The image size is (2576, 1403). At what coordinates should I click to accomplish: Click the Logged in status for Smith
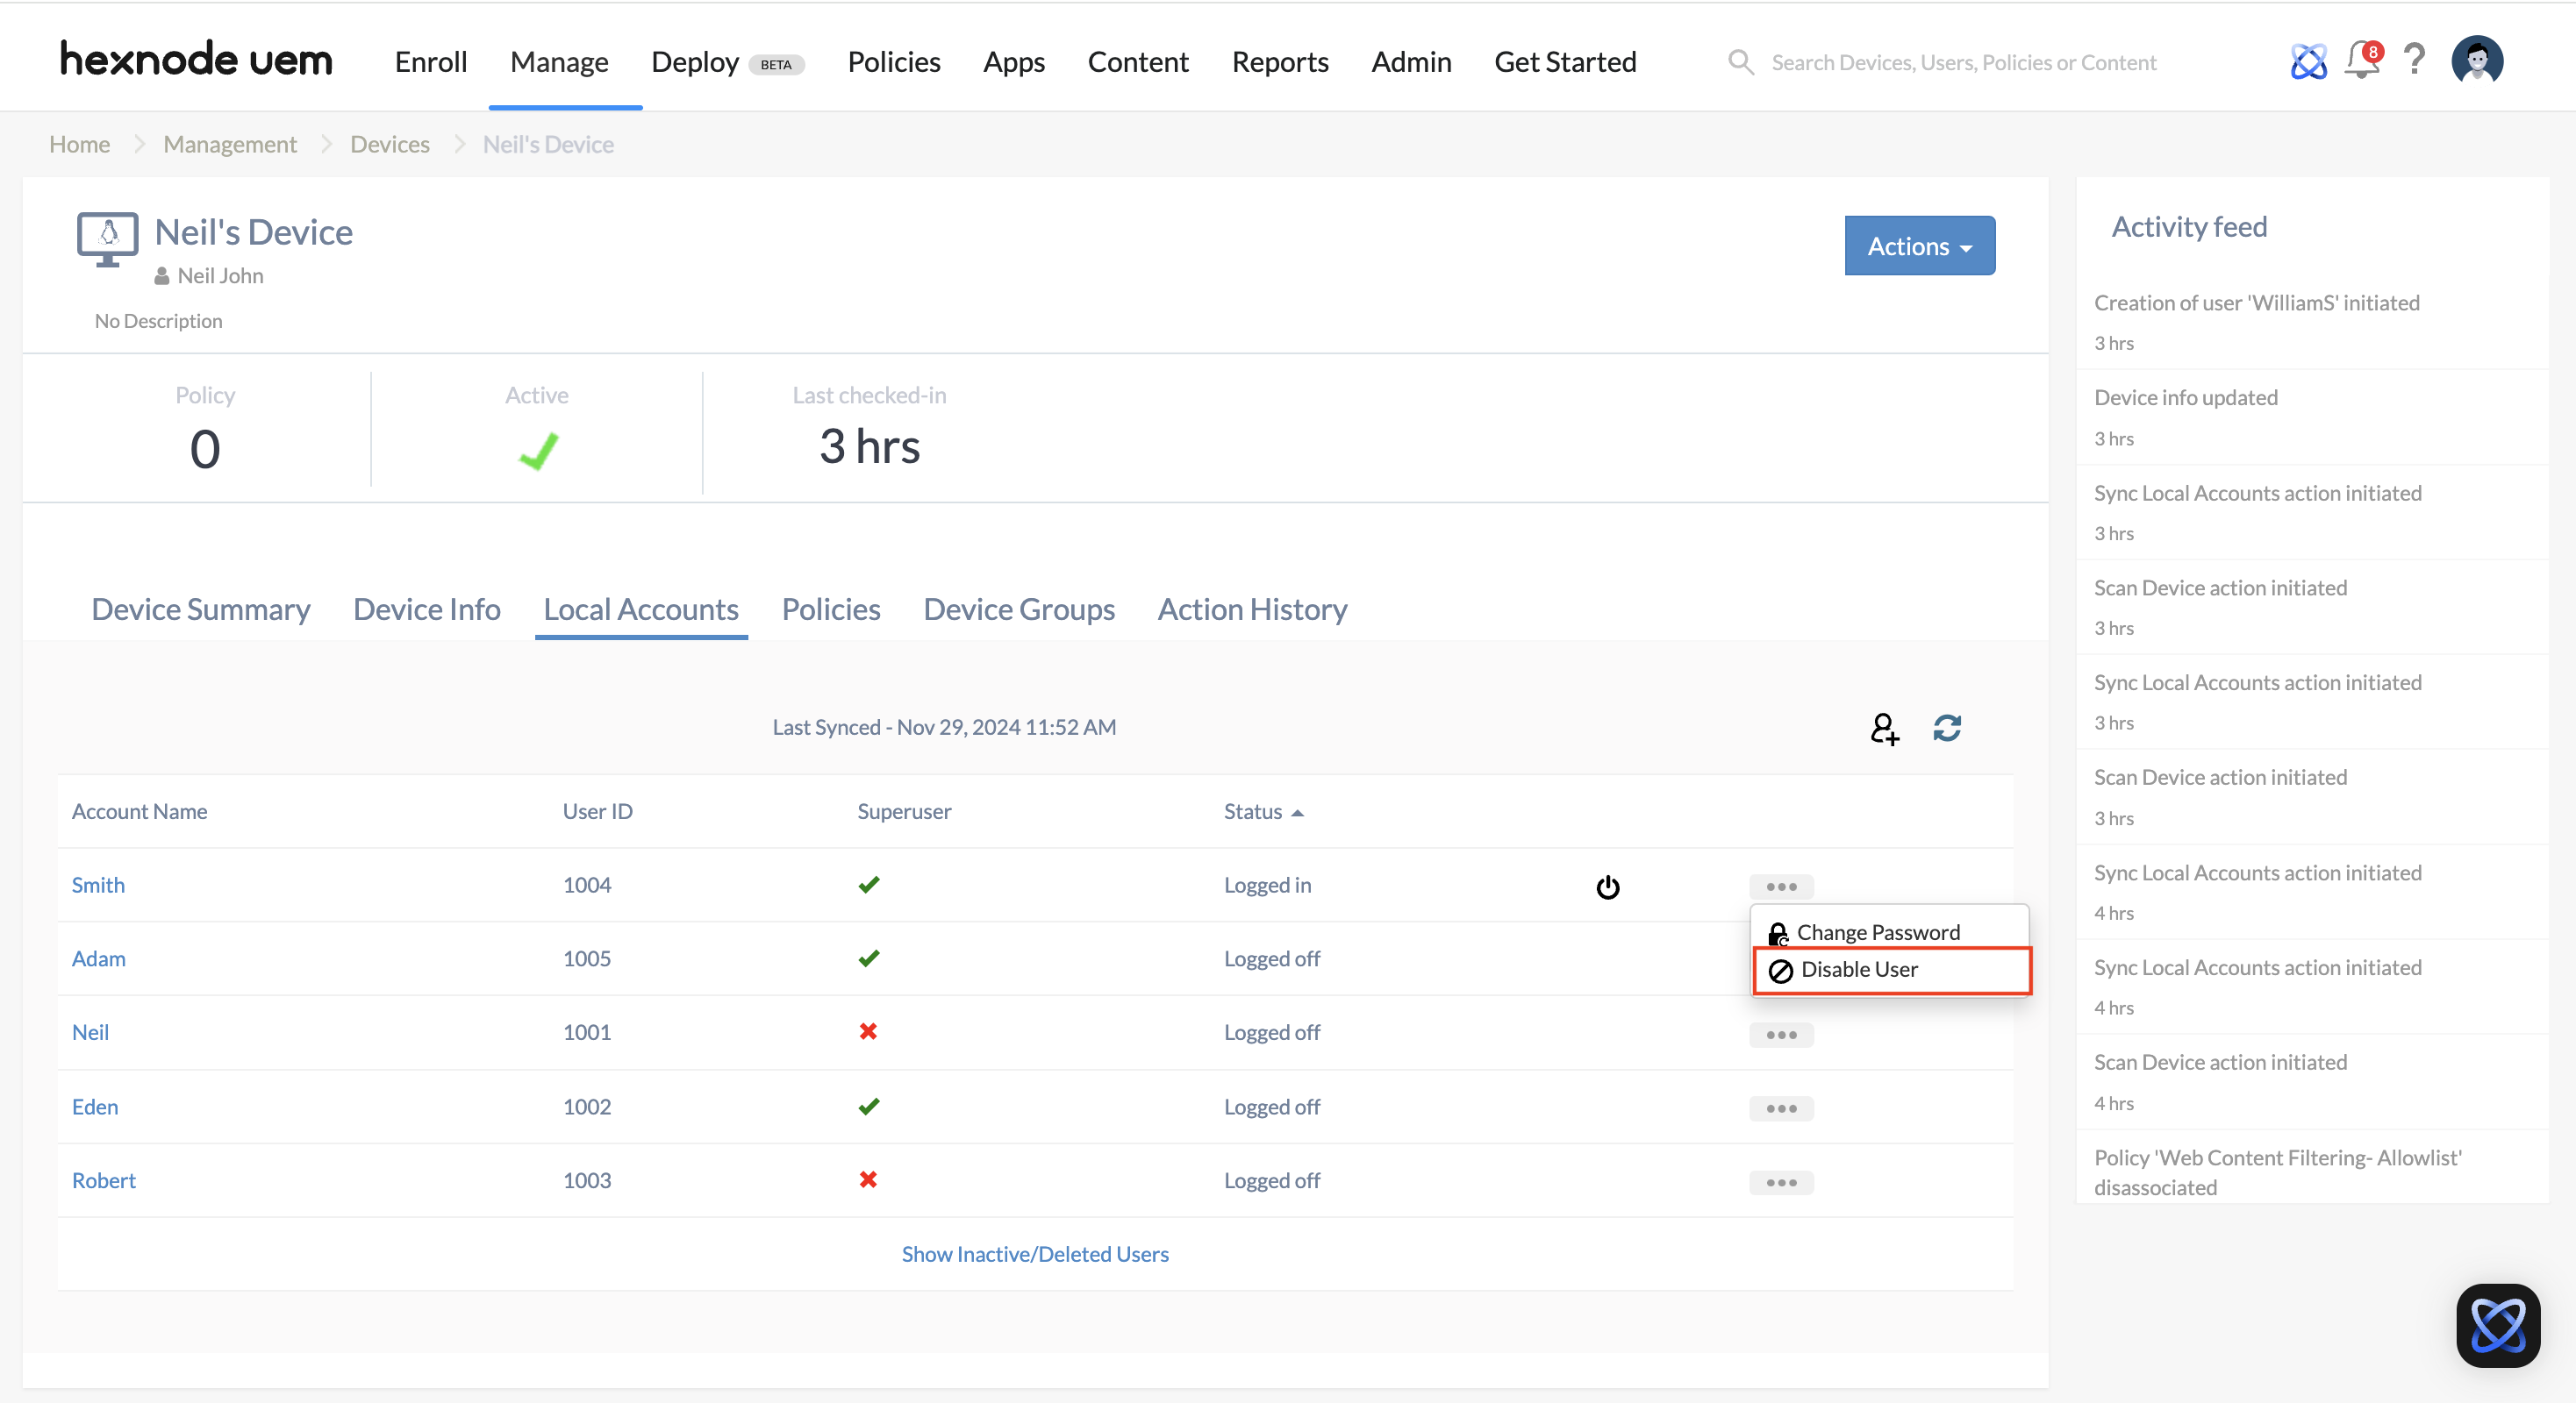1267,885
